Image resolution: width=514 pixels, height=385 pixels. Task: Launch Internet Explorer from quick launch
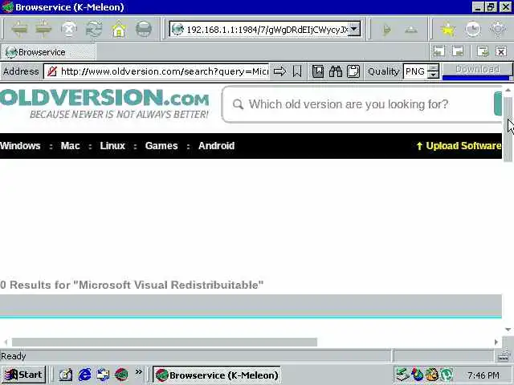[x=84, y=375]
